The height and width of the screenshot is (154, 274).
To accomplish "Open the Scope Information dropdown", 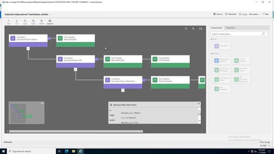I will click(x=254, y=14).
